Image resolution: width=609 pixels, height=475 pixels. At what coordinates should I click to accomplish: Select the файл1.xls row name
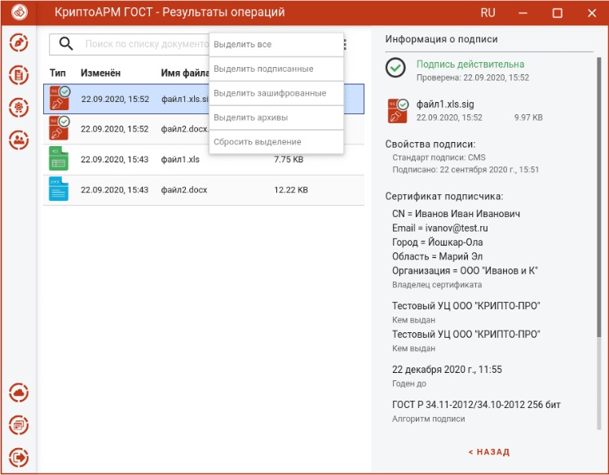click(180, 159)
